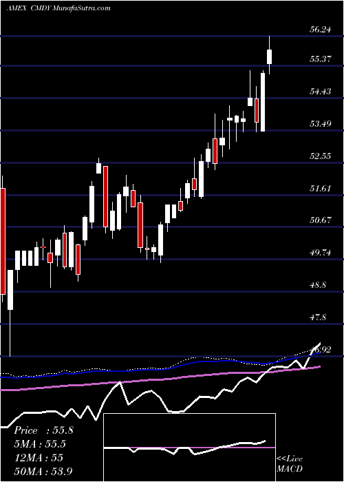This screenshot has width=344, height=482.
Task: Click the 56.24 price axis label
Action: click(320, 30)
